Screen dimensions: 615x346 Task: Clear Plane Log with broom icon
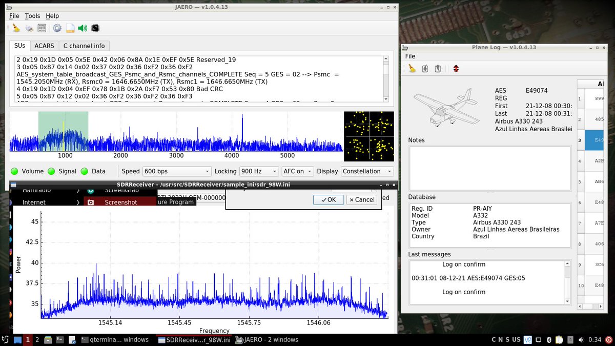coord(412,69)
